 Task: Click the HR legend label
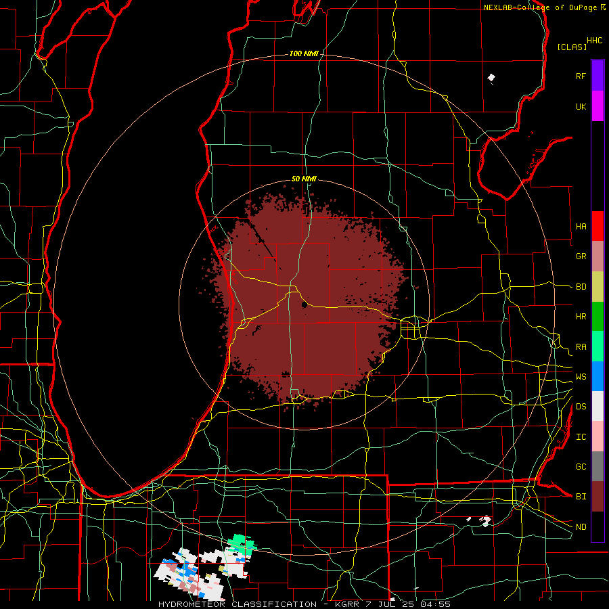coord(581,317)
